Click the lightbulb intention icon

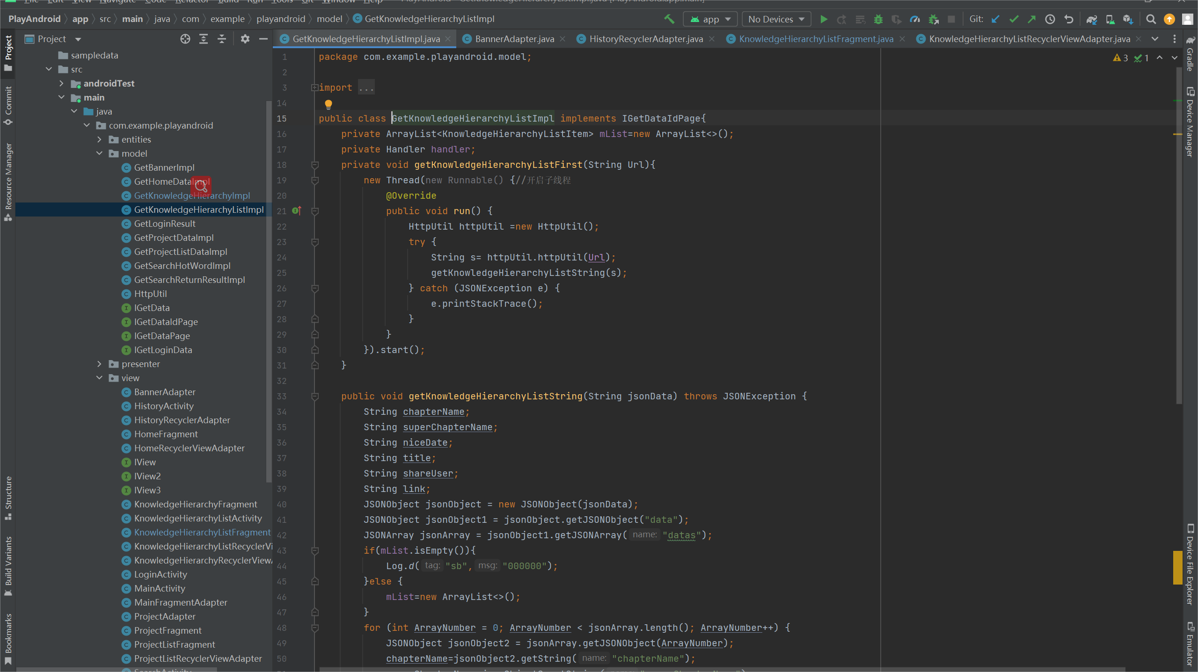pos(329,104)
